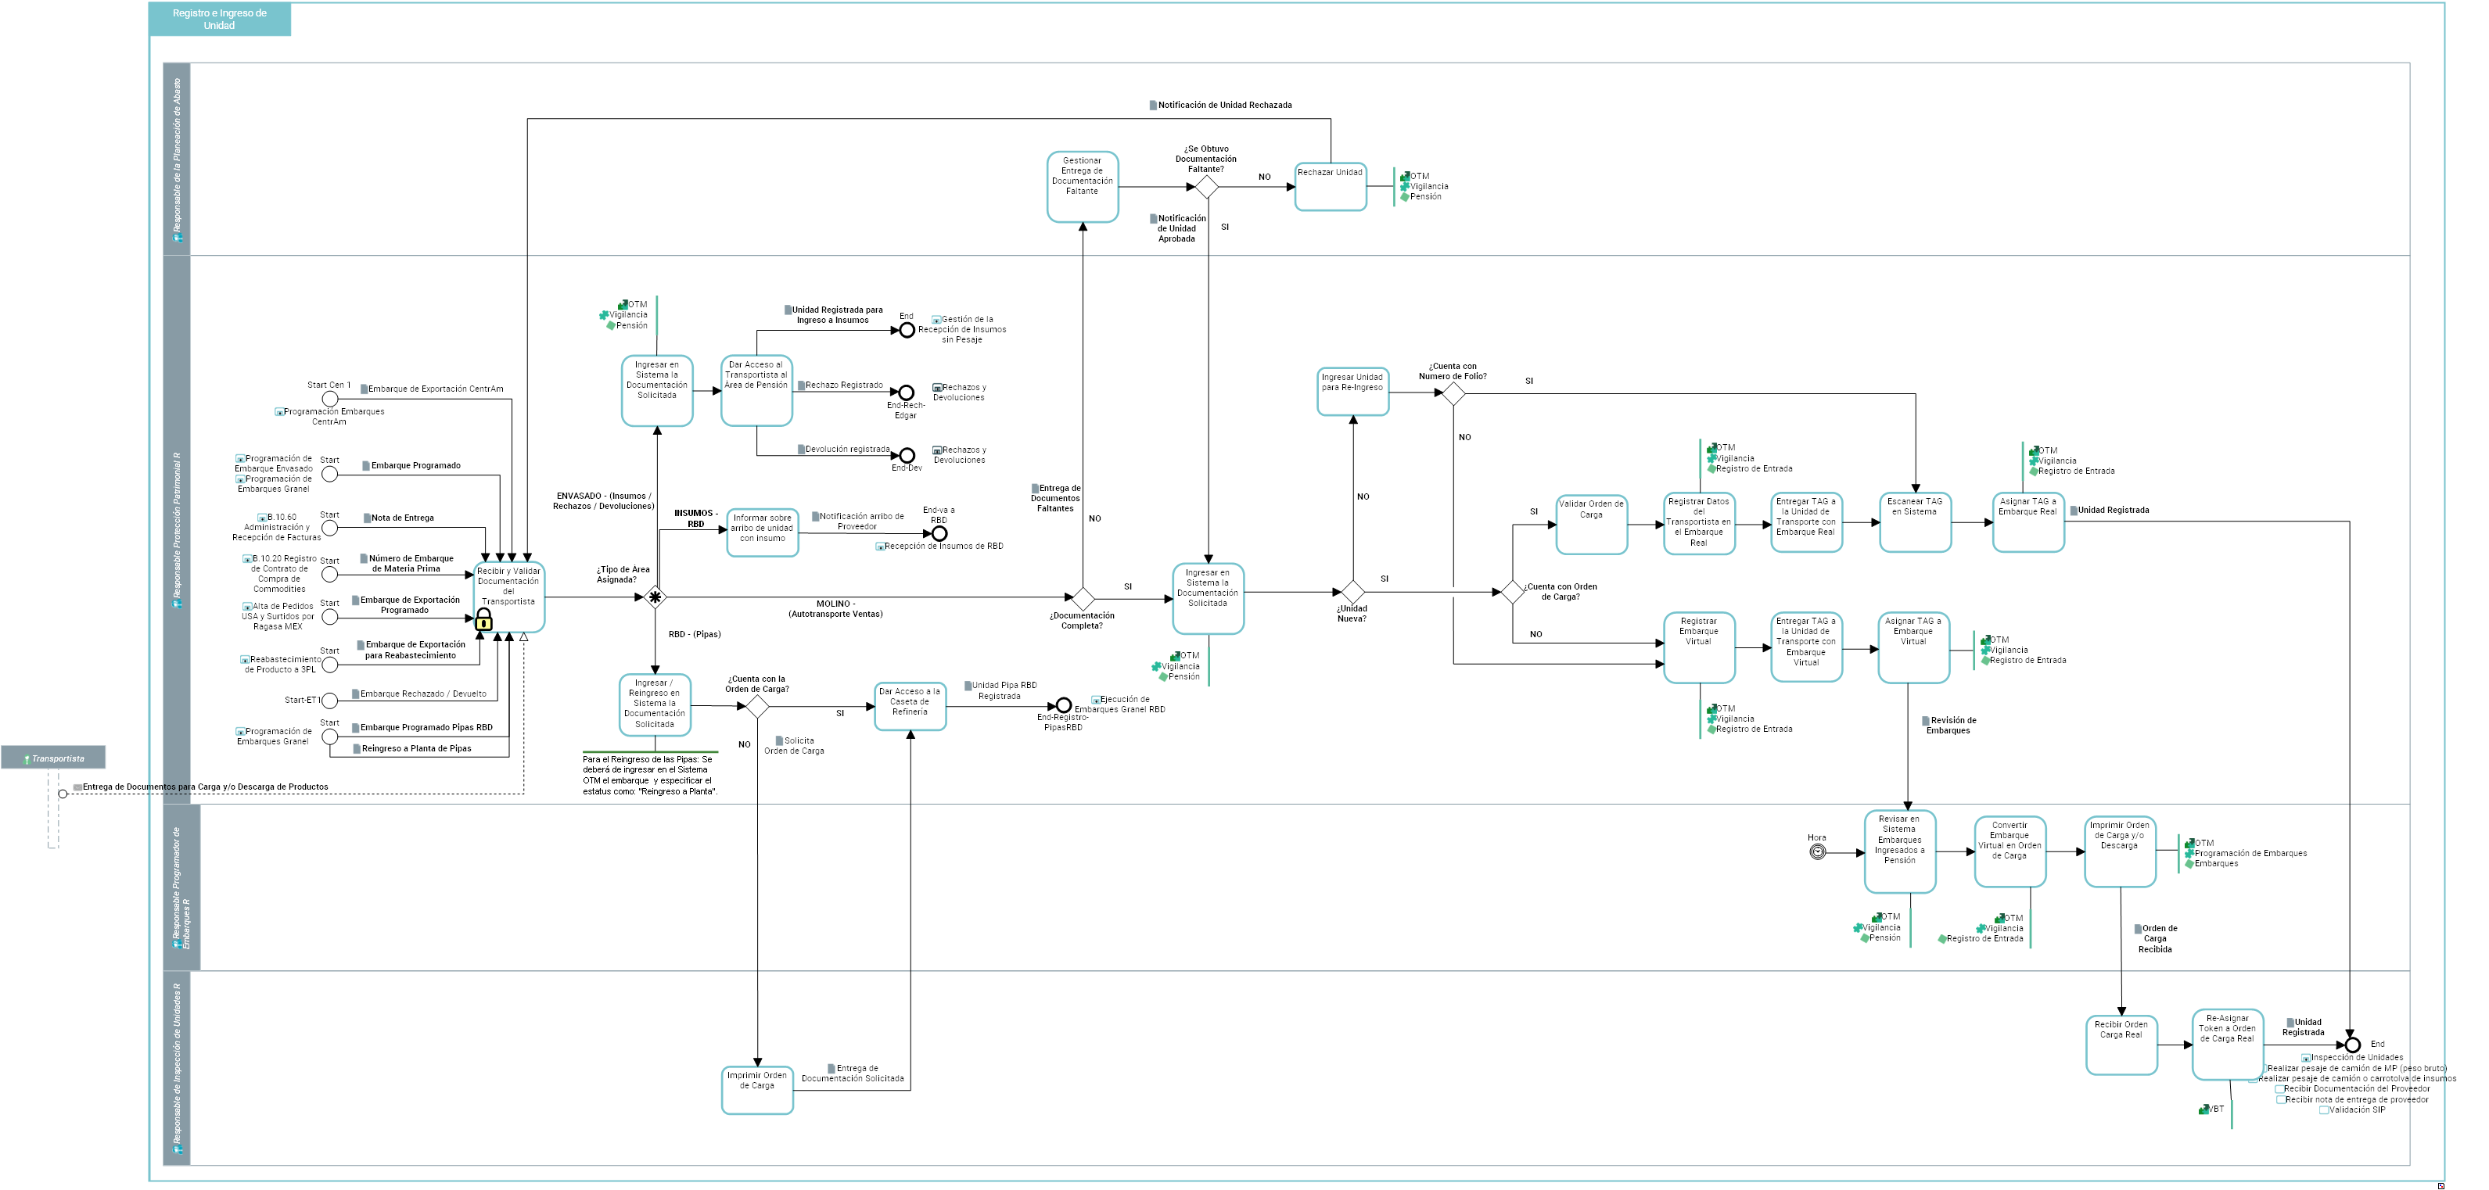Image resolution: width=2489 pixels, height=1190 pixels.
Task: Select the Rechazar Unidad task box
Action: click(1331, 186)
